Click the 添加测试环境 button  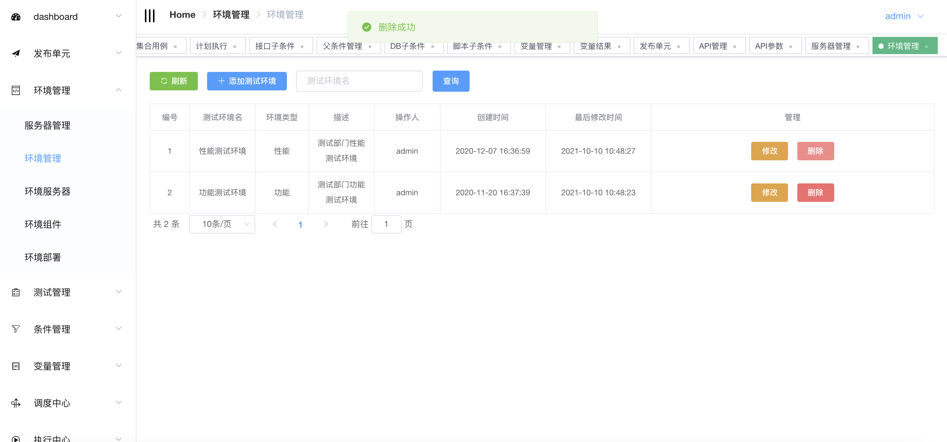[247, 81]
